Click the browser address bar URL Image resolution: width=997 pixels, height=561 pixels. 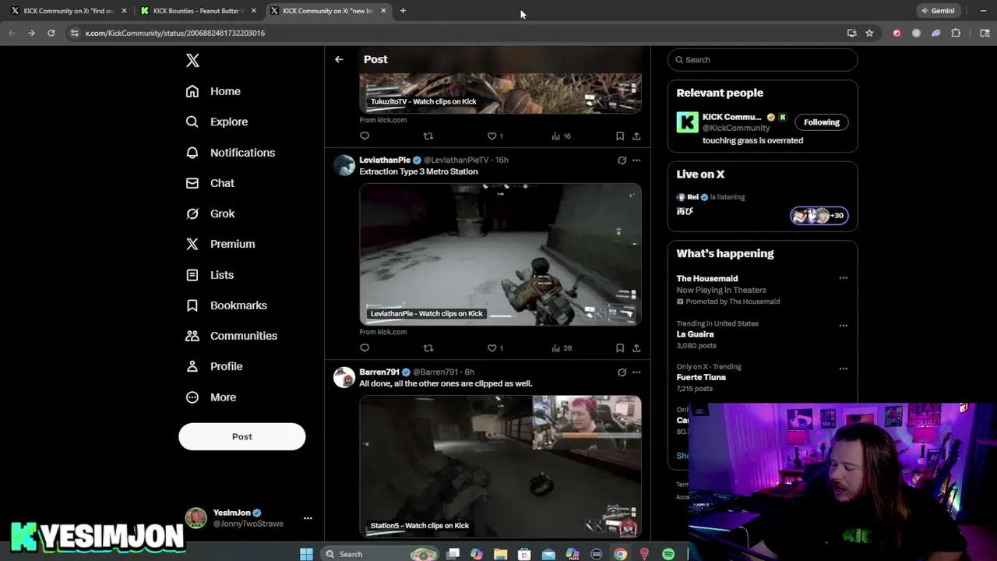174,33
